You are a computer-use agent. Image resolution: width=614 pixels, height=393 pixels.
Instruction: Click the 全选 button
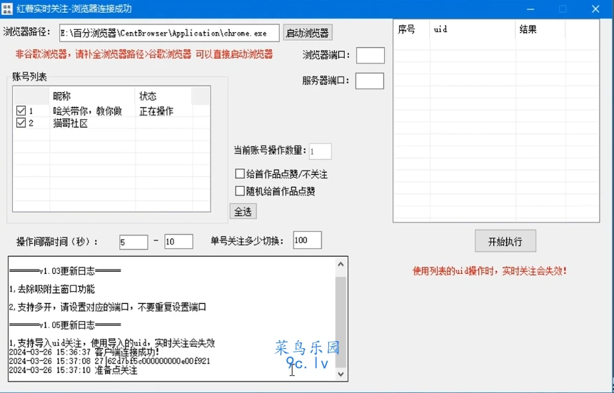click(x=243, y=212)
